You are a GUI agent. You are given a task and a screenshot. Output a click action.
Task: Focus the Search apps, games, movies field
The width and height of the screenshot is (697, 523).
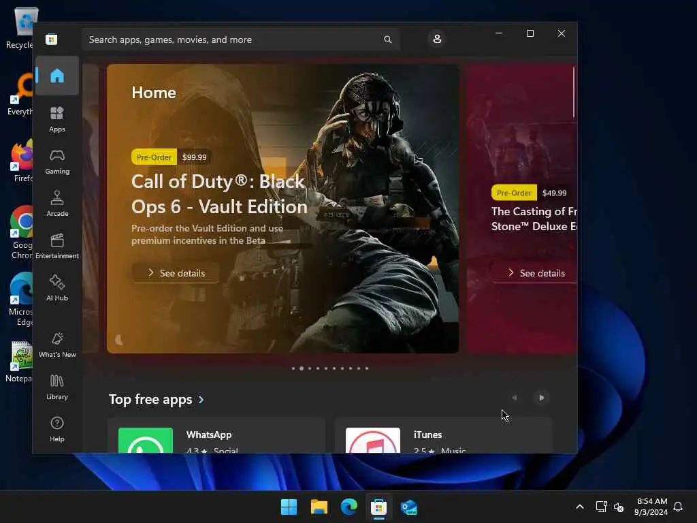click(x=240, y=39)
